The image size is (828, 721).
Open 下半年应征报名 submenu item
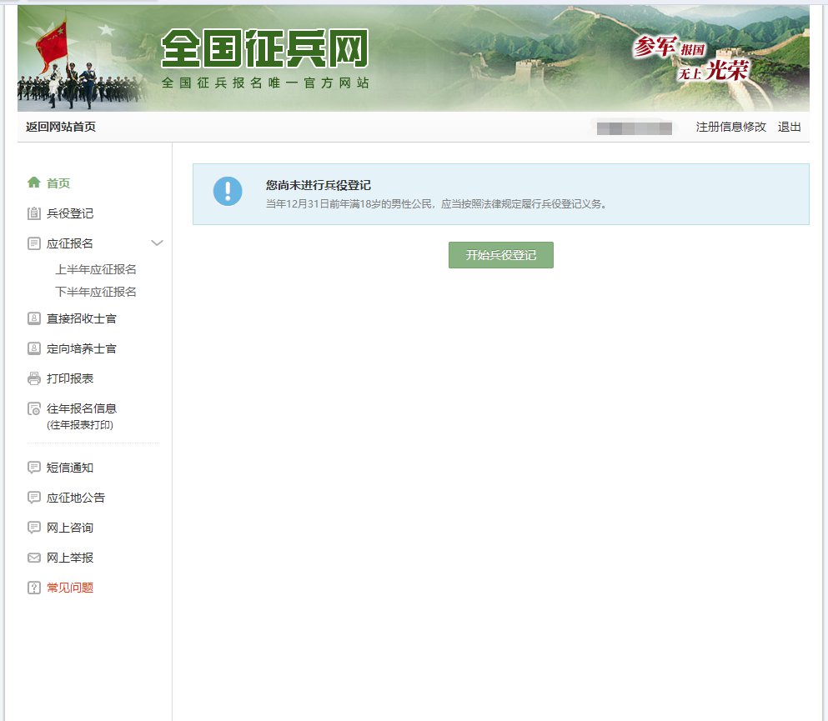pyautogui.click(x=96, y=292)
